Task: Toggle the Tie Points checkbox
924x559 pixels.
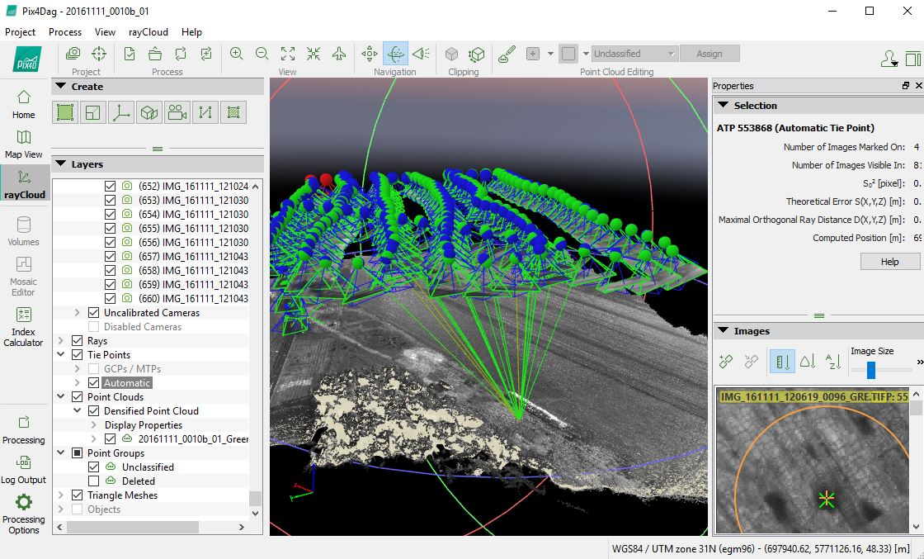Action: click(78, 354)
